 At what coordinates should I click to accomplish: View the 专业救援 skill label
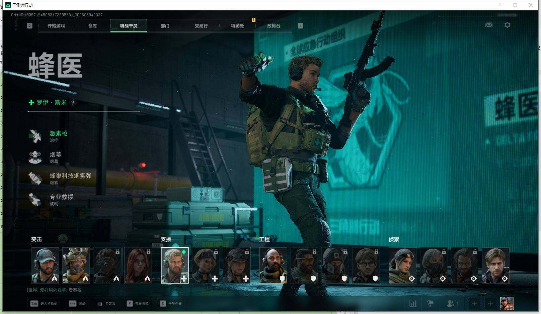[x=62, y=197]
